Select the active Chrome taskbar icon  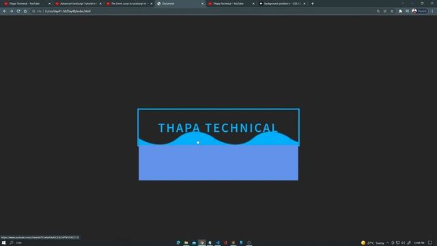(202, 243)
